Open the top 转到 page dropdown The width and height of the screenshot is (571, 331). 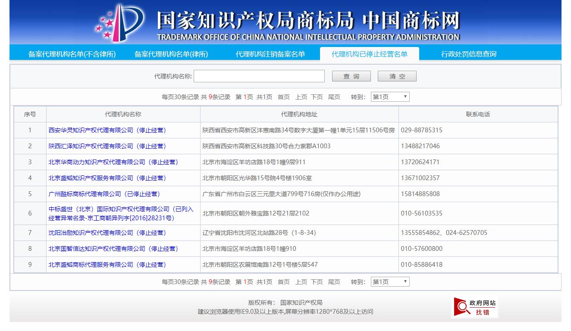390,97
